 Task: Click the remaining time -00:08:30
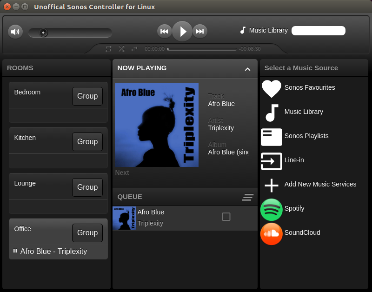pyautogui.click(x=250, y=49)
